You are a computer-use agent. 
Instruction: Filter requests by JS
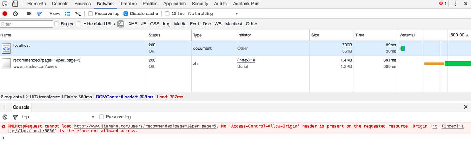(x=144, y=24)
